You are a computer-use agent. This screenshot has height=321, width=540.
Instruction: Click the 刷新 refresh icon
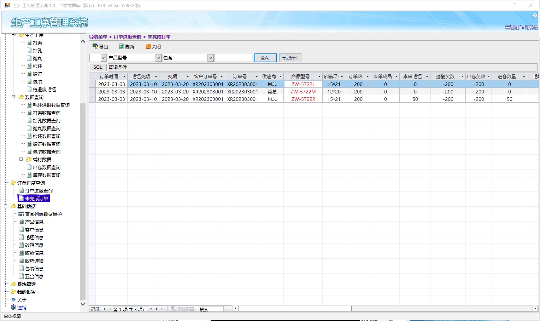click(122, 46)
